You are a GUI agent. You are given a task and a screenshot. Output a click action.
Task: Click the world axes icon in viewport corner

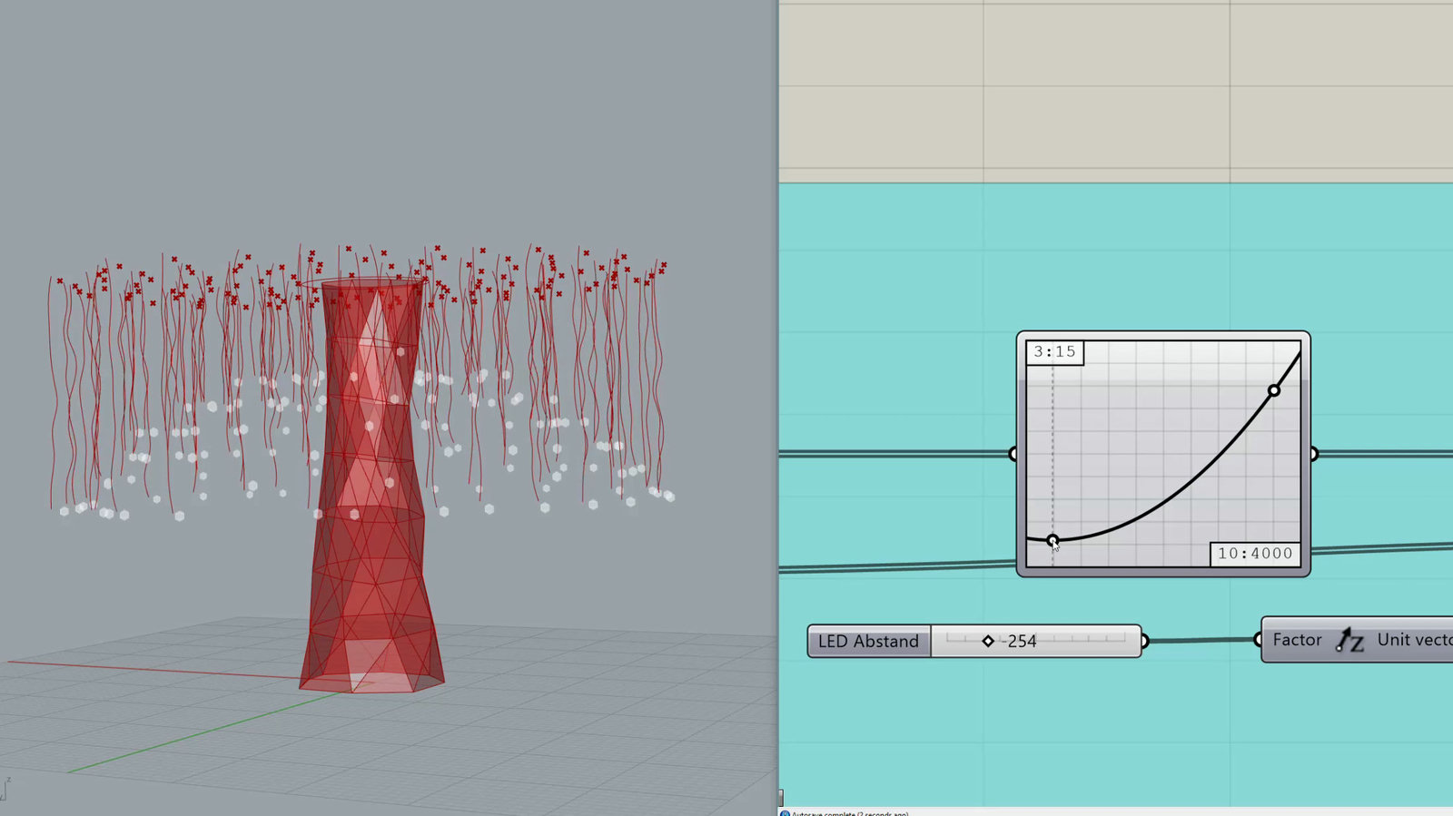point(5,789)
